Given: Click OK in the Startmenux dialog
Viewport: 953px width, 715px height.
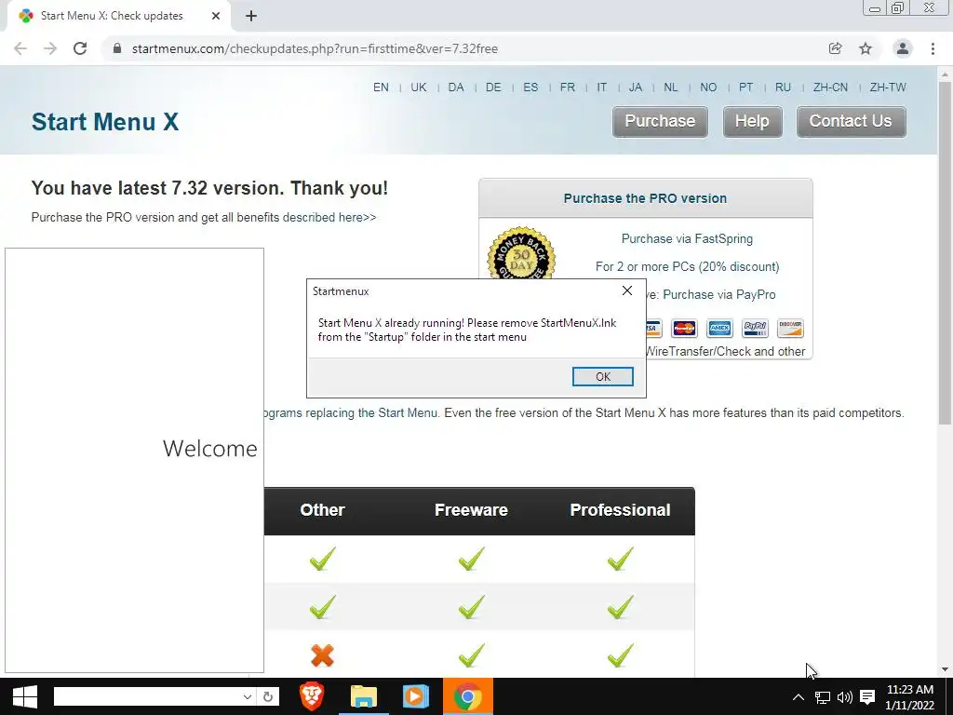Looking at the screenshot, I should tap(602, 376).
